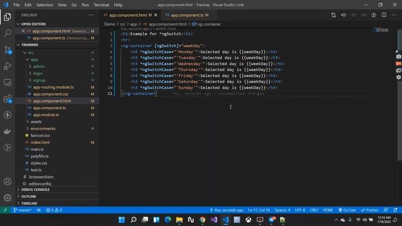Toggle Prettier status in status bar
The height and width of the screenshot is (226, 402).
[369, 210]
